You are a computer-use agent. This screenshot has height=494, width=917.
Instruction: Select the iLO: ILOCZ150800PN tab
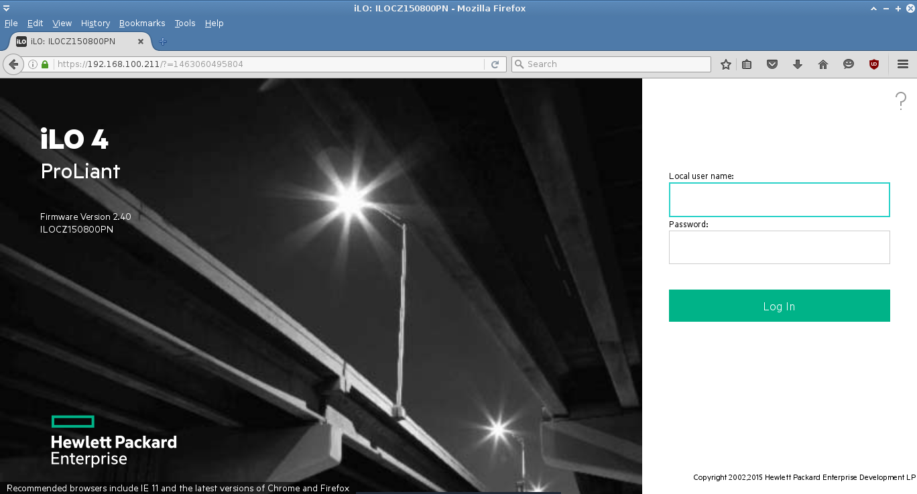[x=80, y=42]
